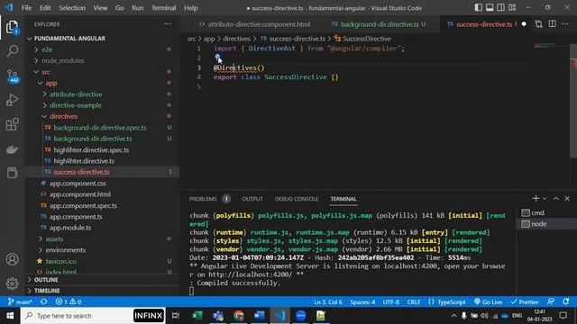Click the lightbulb quick-fix icon on line 2
577x324 pixels.
point(217,57)
